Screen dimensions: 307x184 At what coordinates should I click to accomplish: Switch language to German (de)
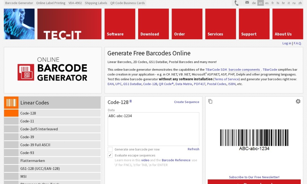pyautogui.click(x=254, y=3)
